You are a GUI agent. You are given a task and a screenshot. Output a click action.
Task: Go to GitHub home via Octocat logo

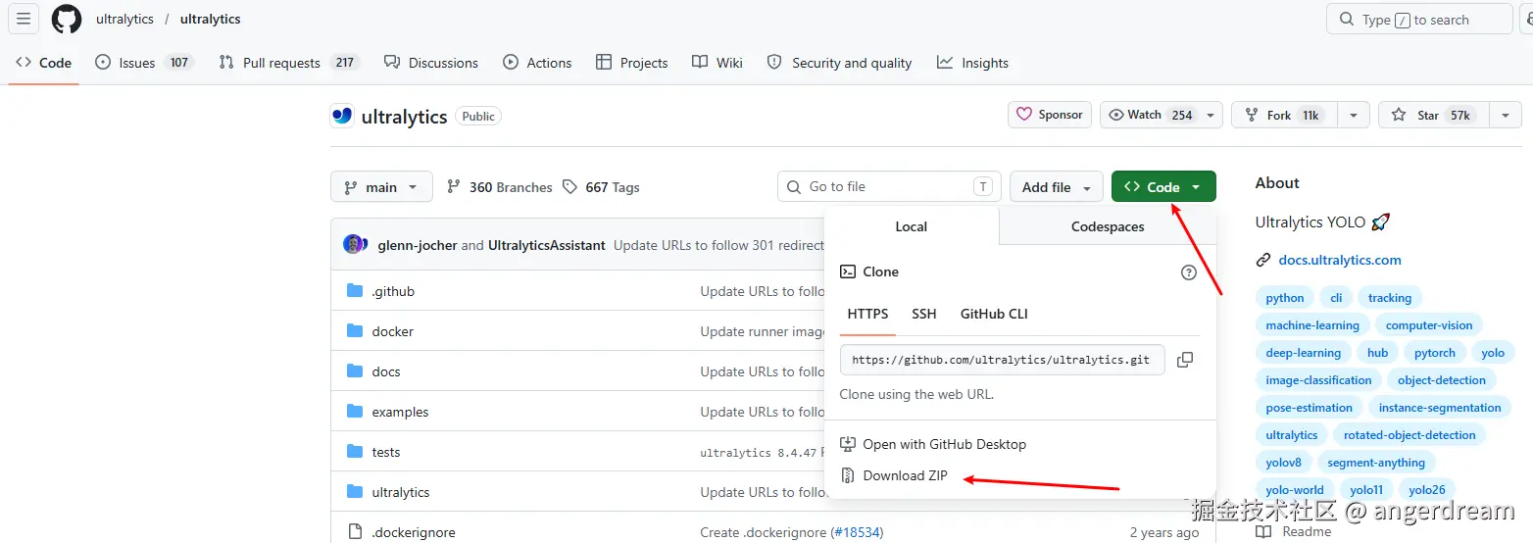pos(67,19)
